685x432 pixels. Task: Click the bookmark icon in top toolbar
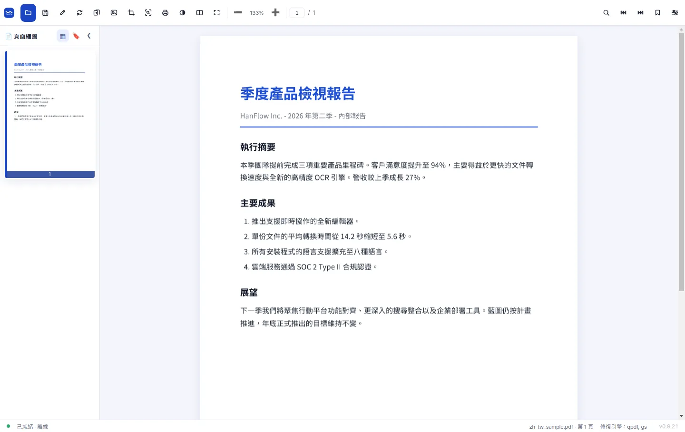(x=657, y=13)
